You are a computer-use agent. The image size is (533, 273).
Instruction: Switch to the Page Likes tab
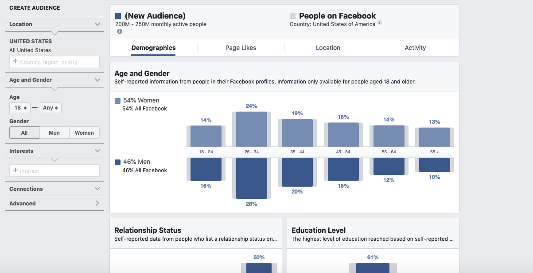(x=241, y=47)
